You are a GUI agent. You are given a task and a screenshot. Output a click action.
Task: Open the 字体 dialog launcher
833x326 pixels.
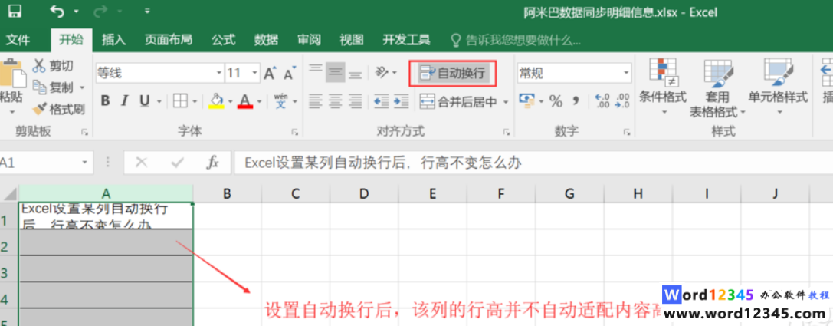294,133
